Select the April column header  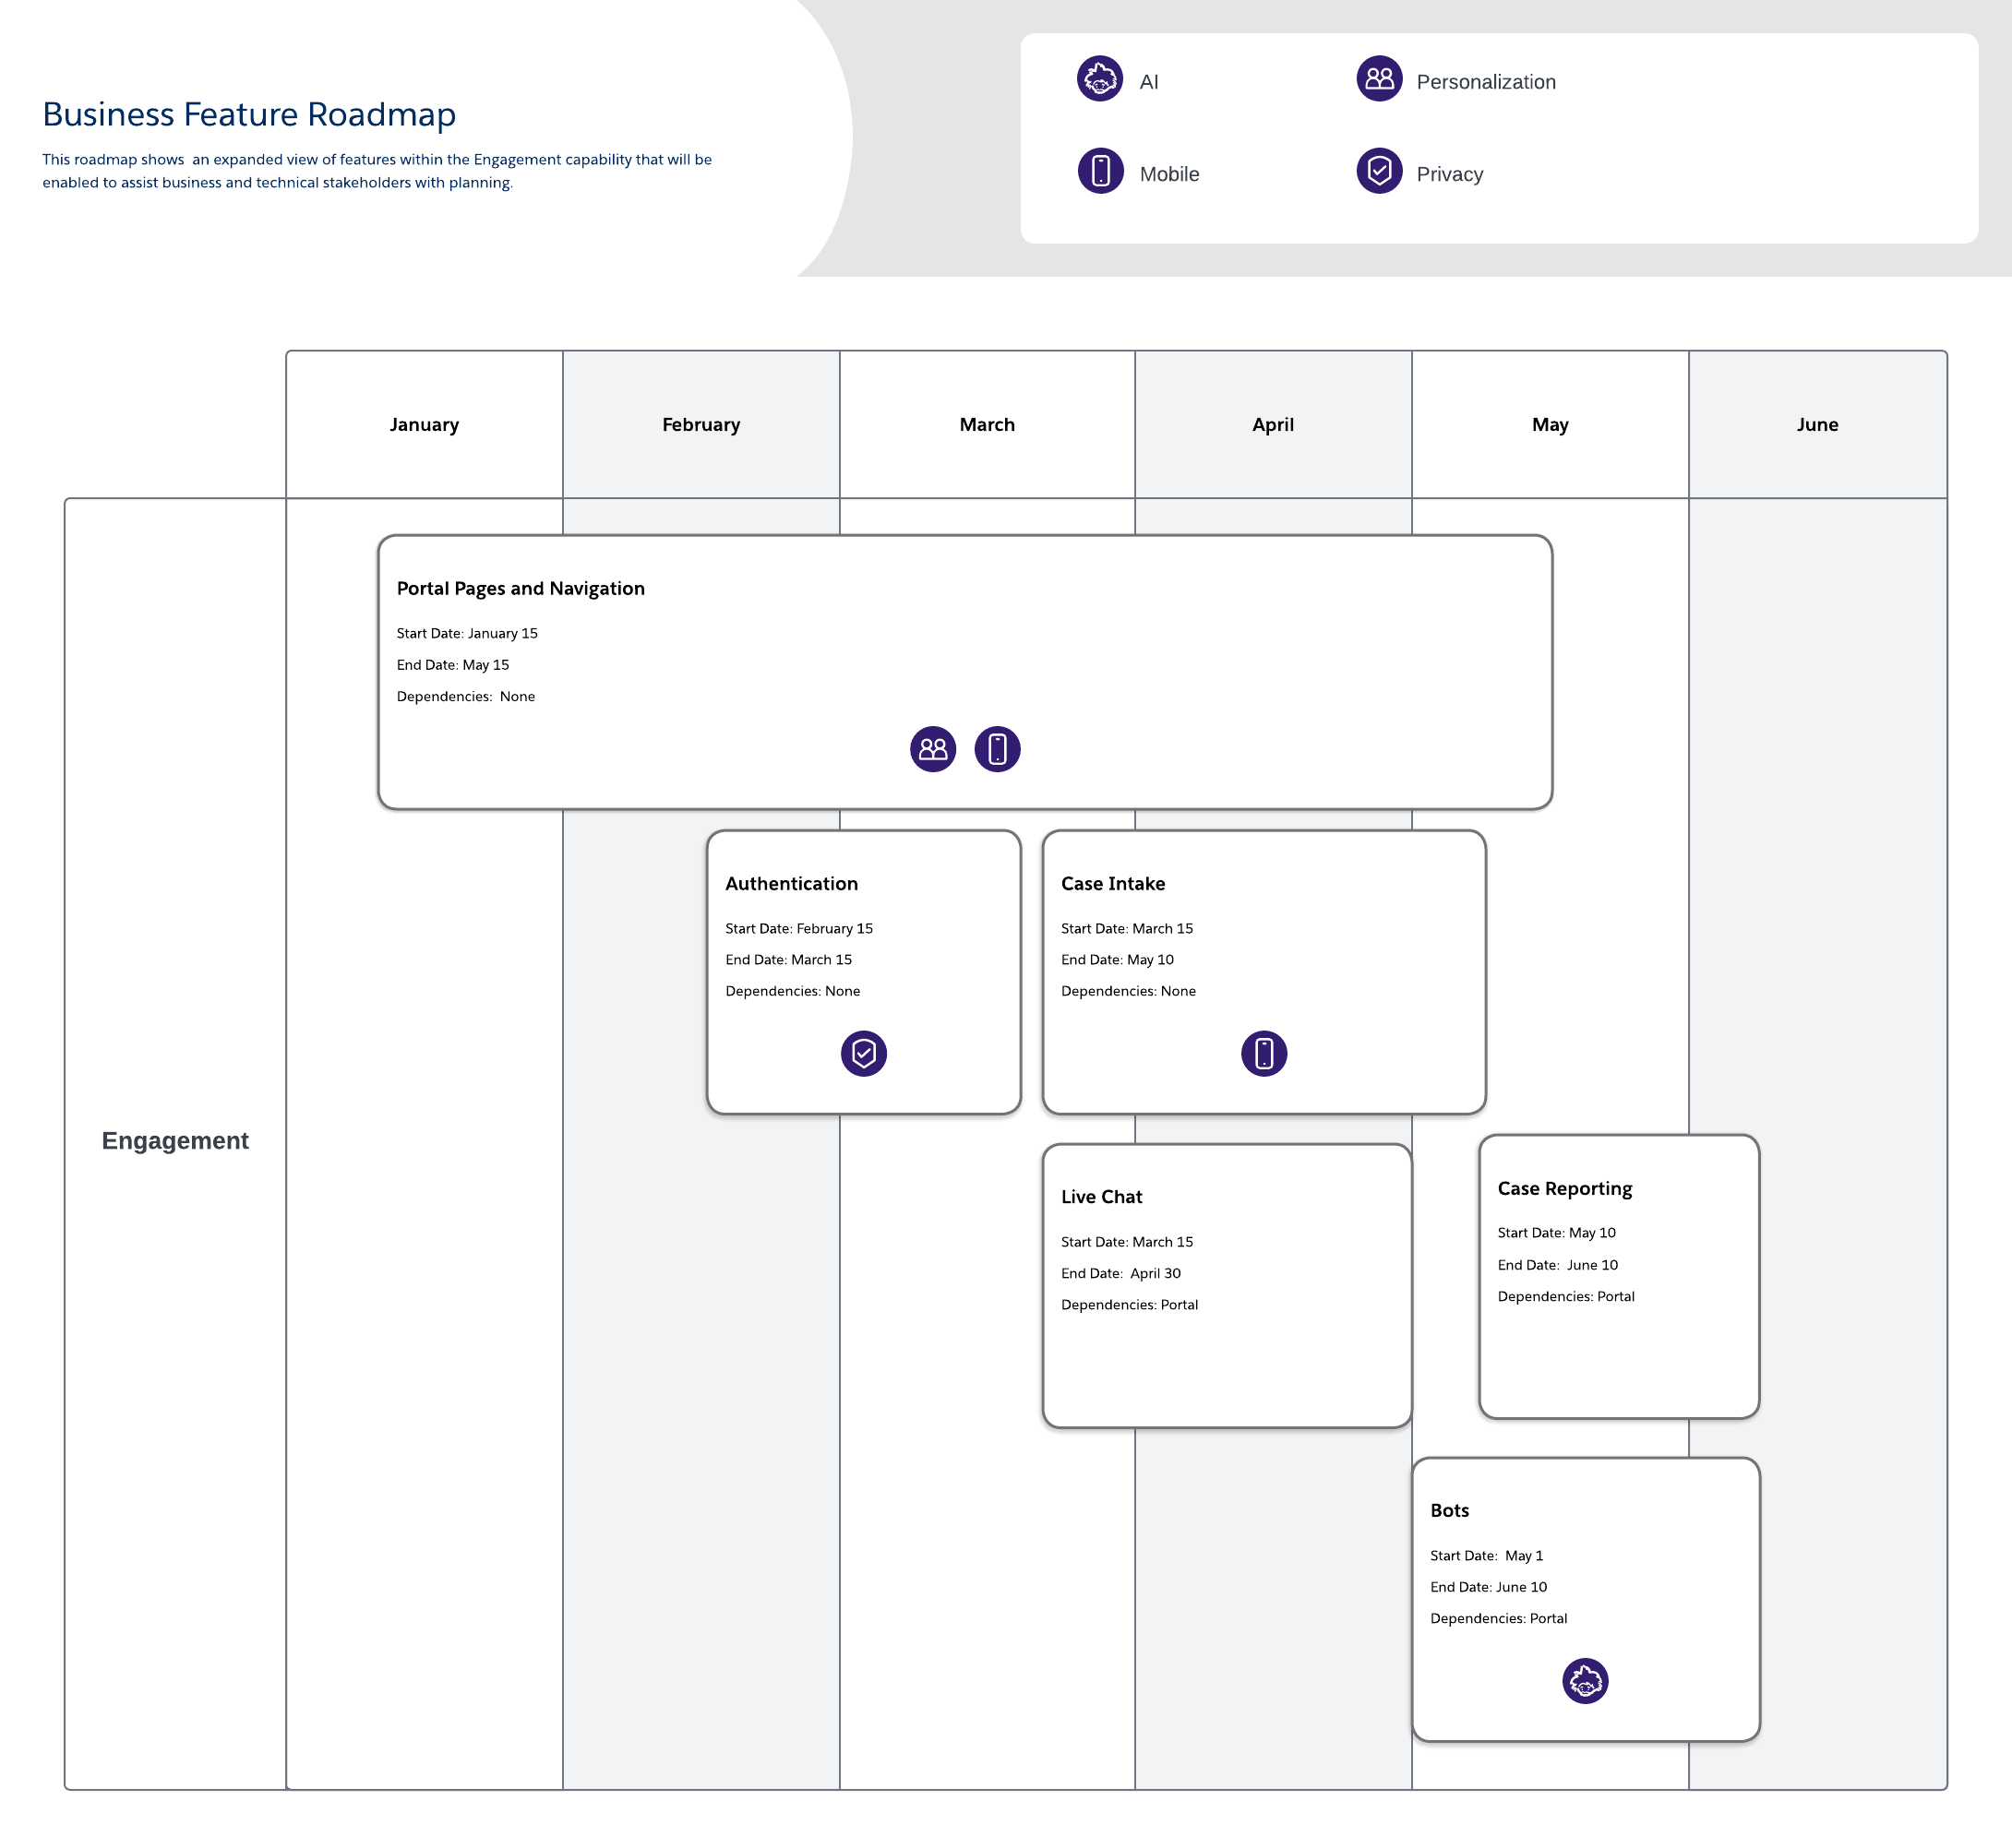click(1273, 425)
